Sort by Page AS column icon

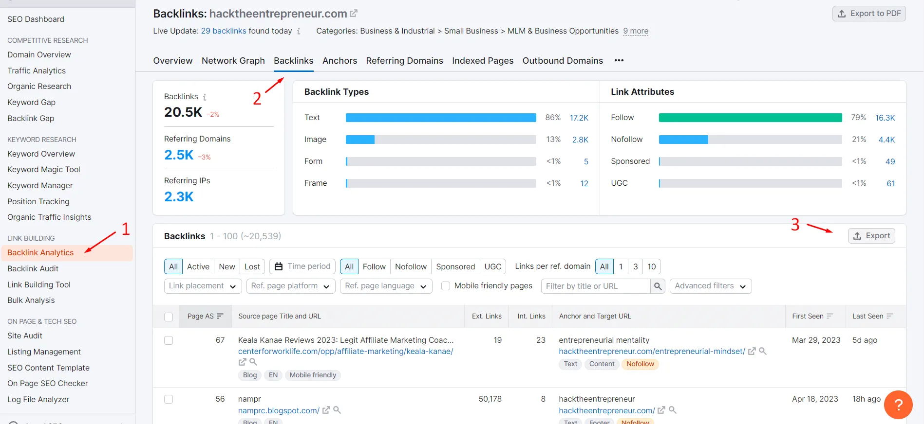click(x=220, y=316)
